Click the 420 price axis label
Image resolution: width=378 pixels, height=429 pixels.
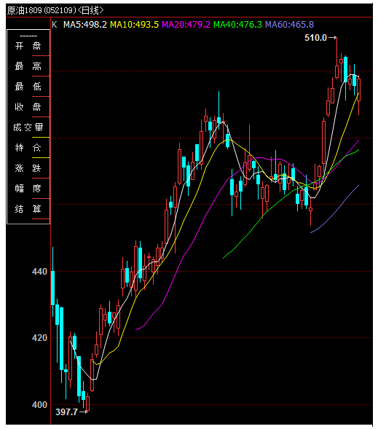pyautogui.click(x=39, y=338)
